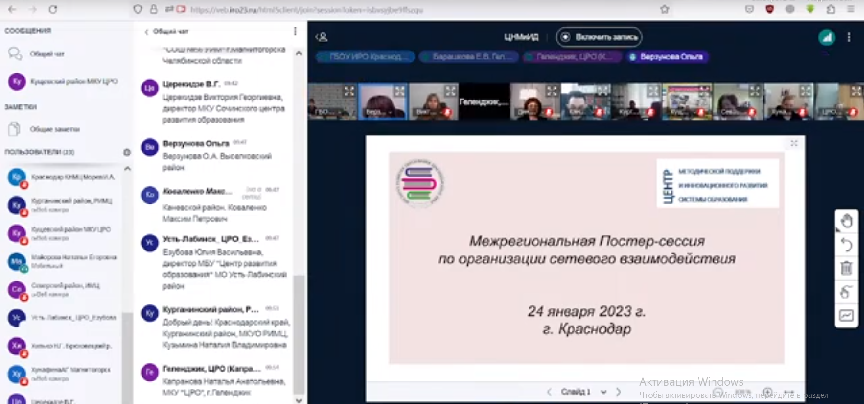Toggle recording with Включить запись button
The width and height of the screenshot is (864, 404).
[x=599, y=37]
